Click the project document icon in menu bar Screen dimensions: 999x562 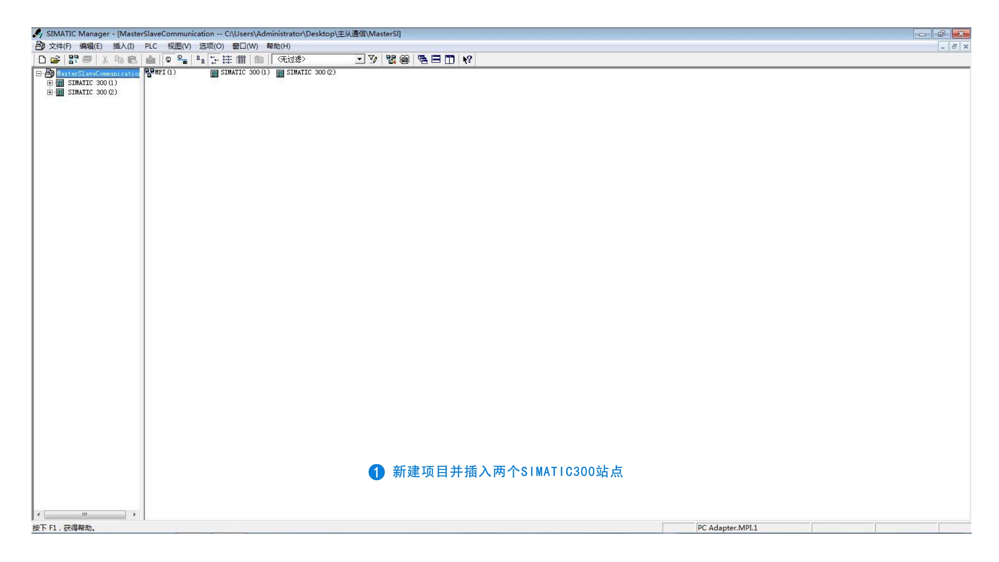40,46
